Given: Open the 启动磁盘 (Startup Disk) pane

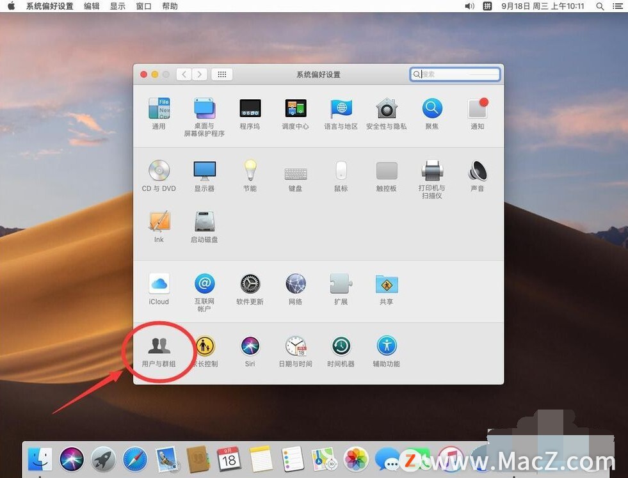Looking at the screenshot, I should pyautogui.click(x=204, y=227).
